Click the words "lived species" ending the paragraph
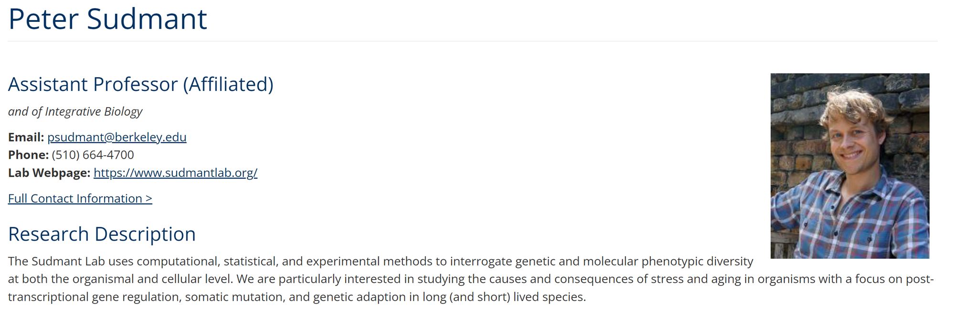Screen dimensions: 955x313 (549, 297)
